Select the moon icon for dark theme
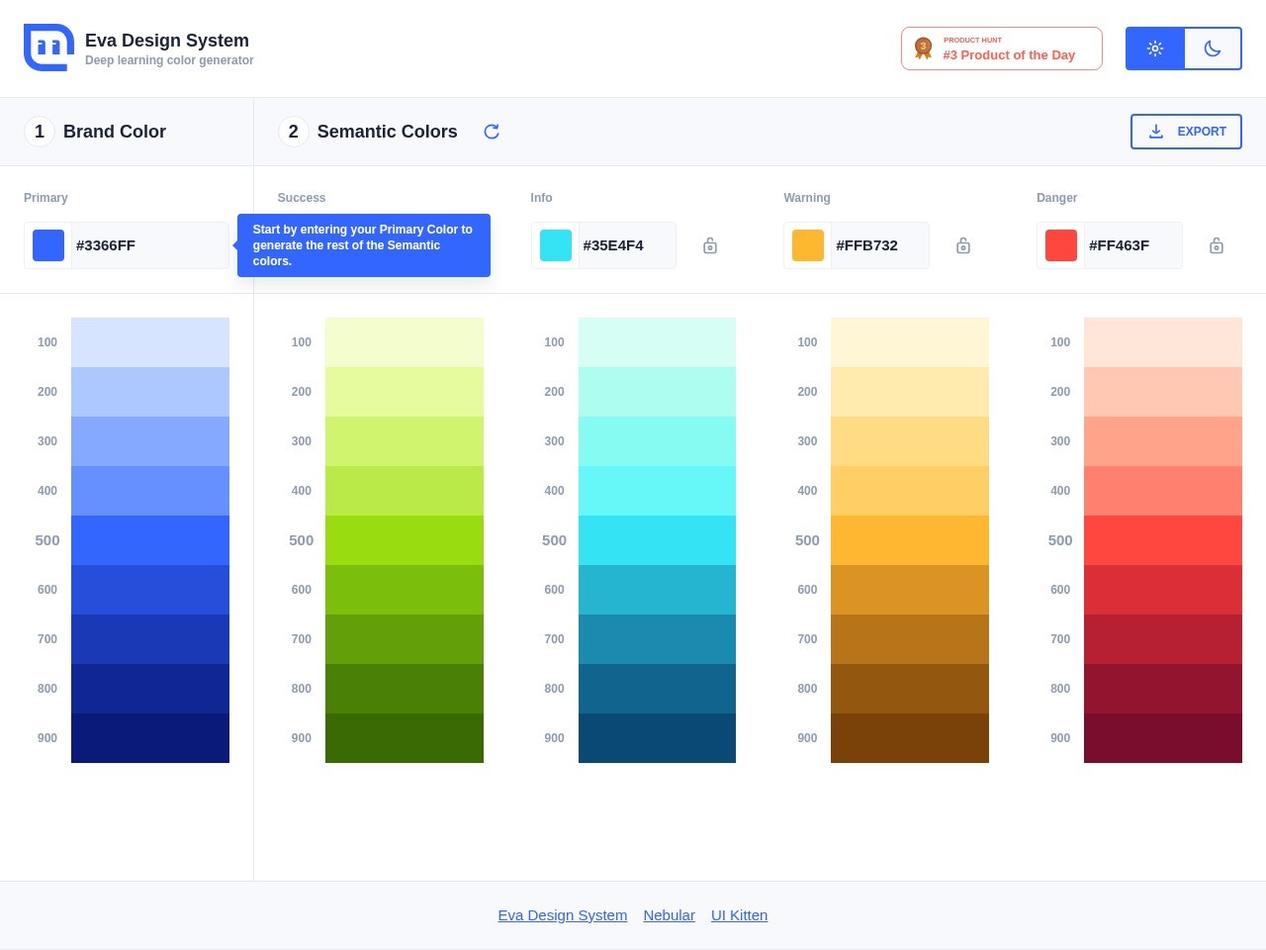This screenshot has width=1266, height=950. 1213,47
